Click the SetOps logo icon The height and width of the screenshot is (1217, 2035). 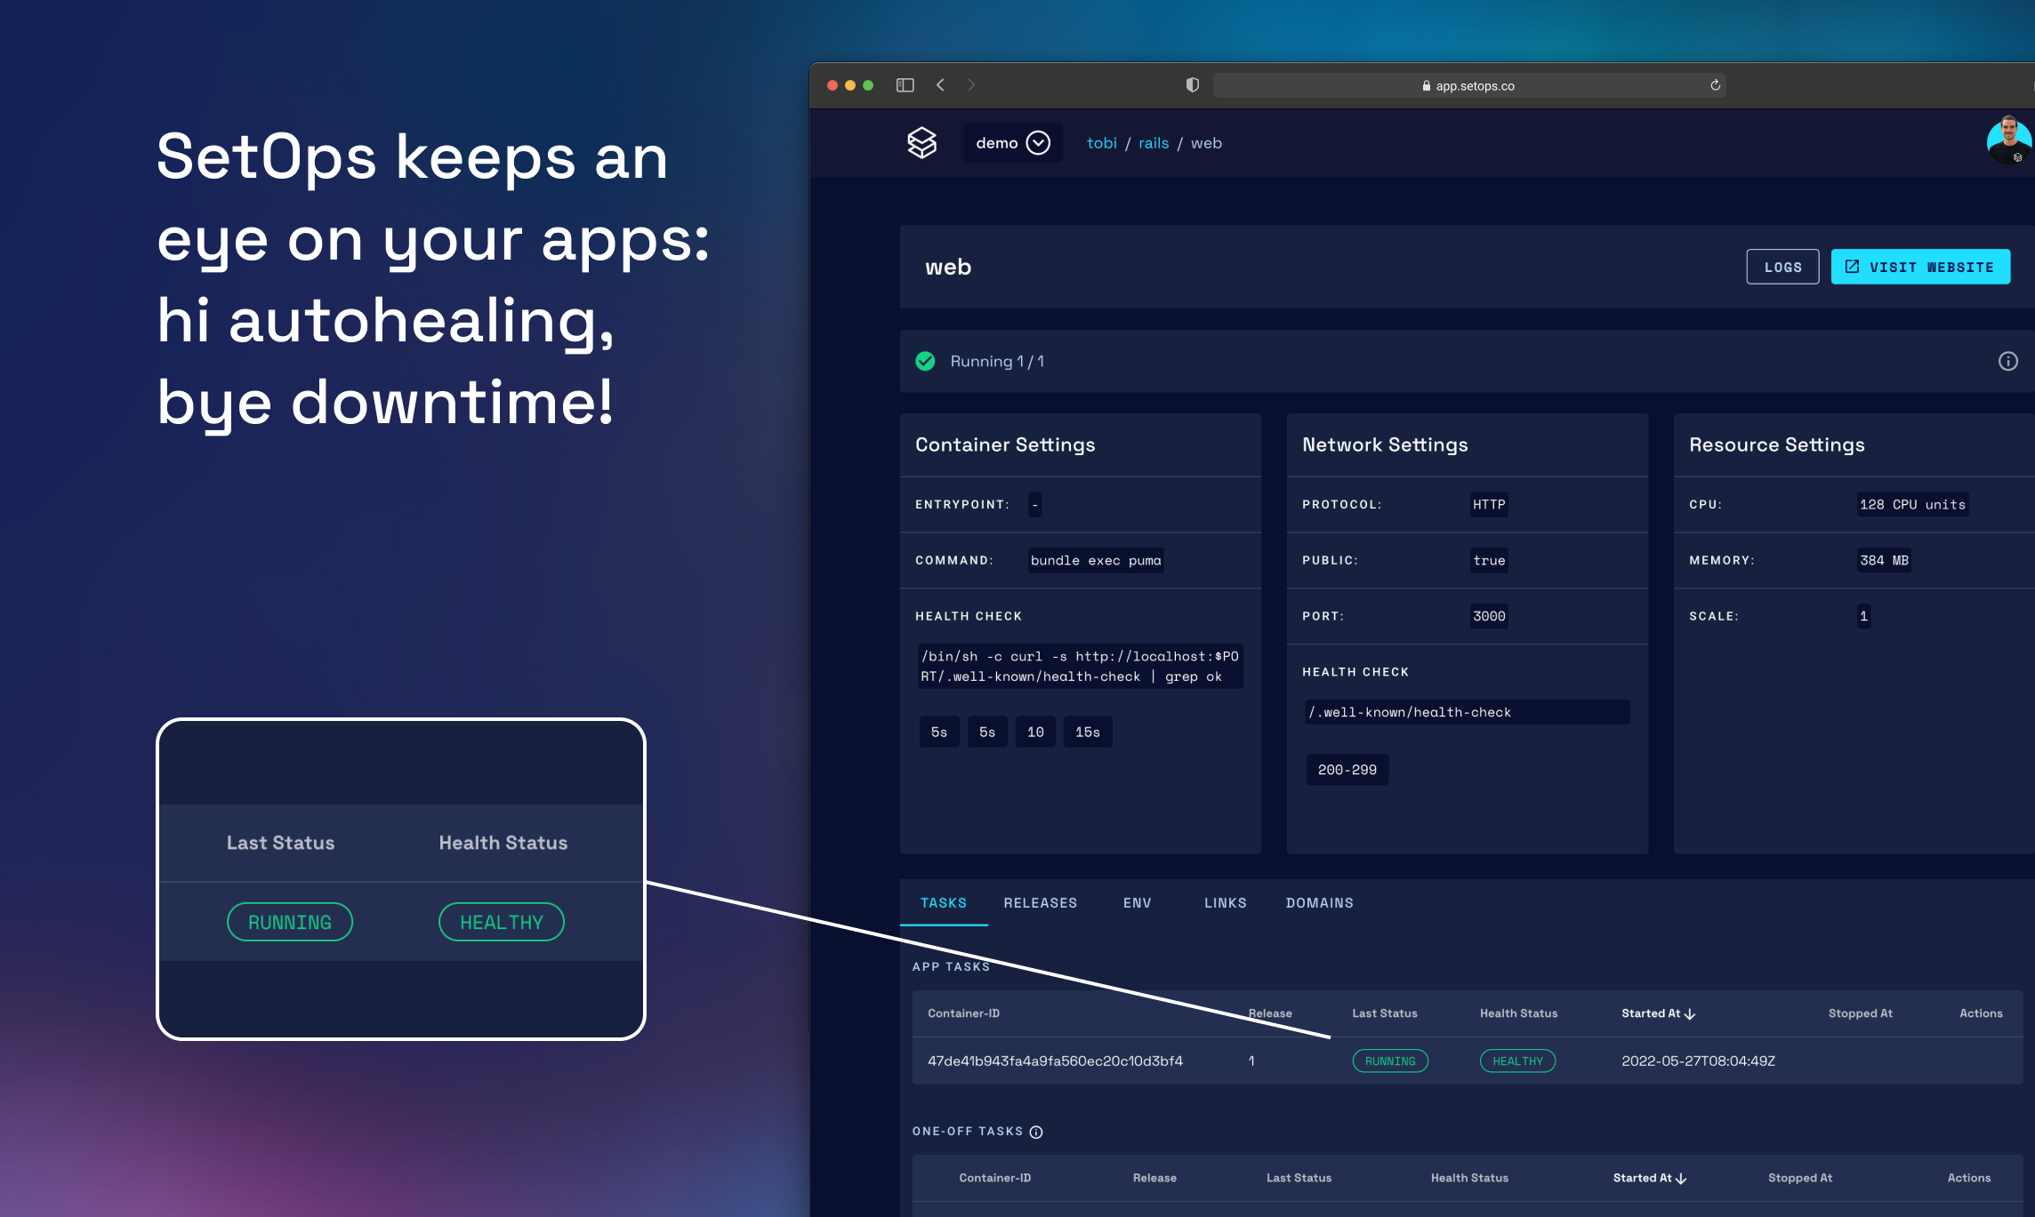921,142
